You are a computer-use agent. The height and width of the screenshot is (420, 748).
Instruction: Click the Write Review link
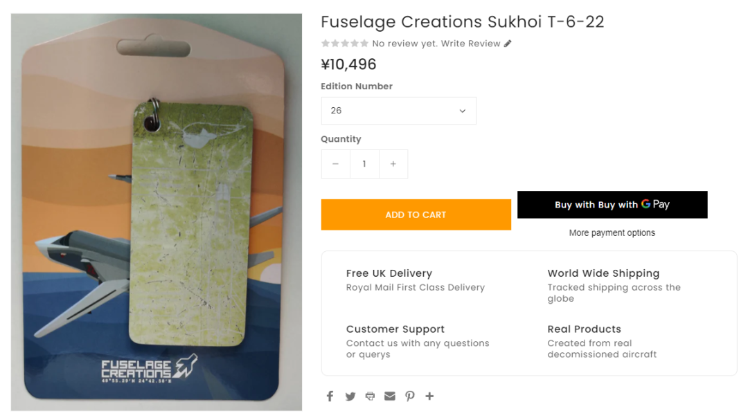[470, 44]
